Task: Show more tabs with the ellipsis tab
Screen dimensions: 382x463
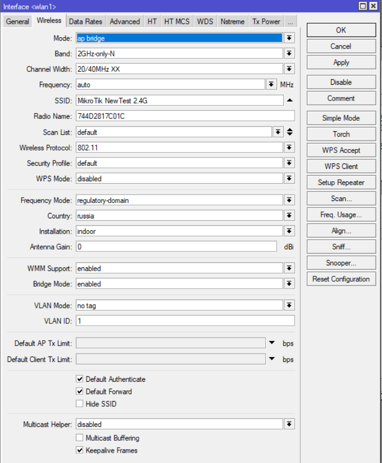Action: [290, 22]
